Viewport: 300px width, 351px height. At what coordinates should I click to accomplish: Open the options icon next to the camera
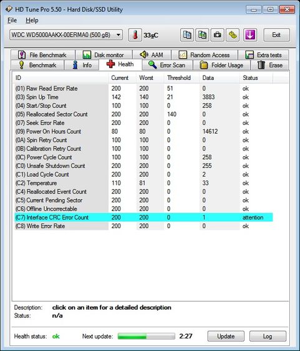click(x=233, y=35)
